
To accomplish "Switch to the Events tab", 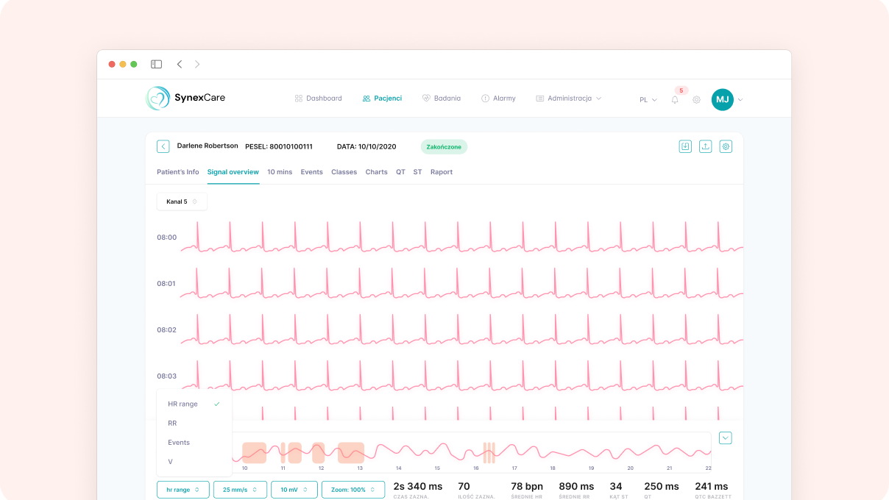I will coord(312,172).
